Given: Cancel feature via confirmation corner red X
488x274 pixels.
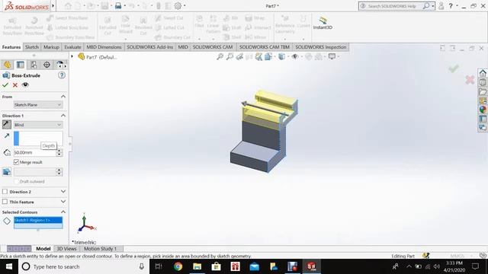Looking at the screenshot, I should (x=470, y=80).
